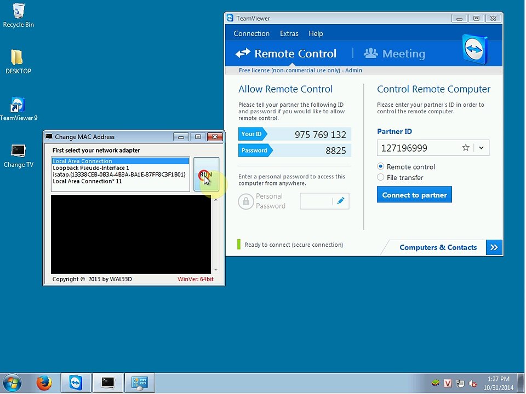Select the File transfer radio option

point(380,177)
